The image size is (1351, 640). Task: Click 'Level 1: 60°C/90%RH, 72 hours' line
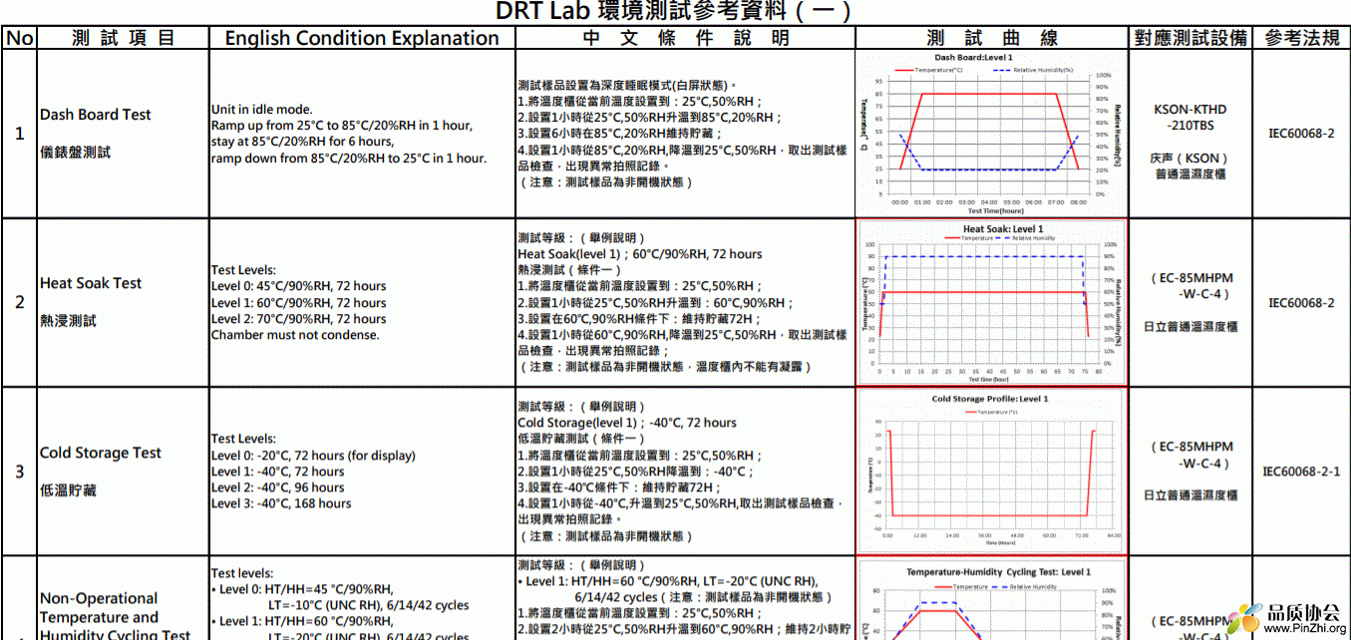[299, 303]
